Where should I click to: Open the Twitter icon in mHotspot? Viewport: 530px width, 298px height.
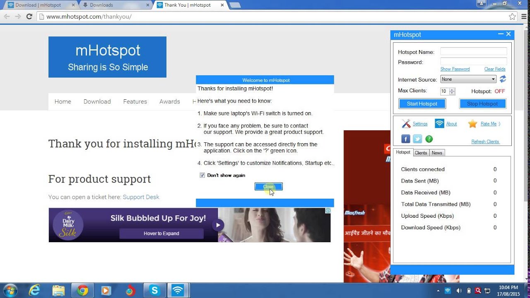click(417, 139)
